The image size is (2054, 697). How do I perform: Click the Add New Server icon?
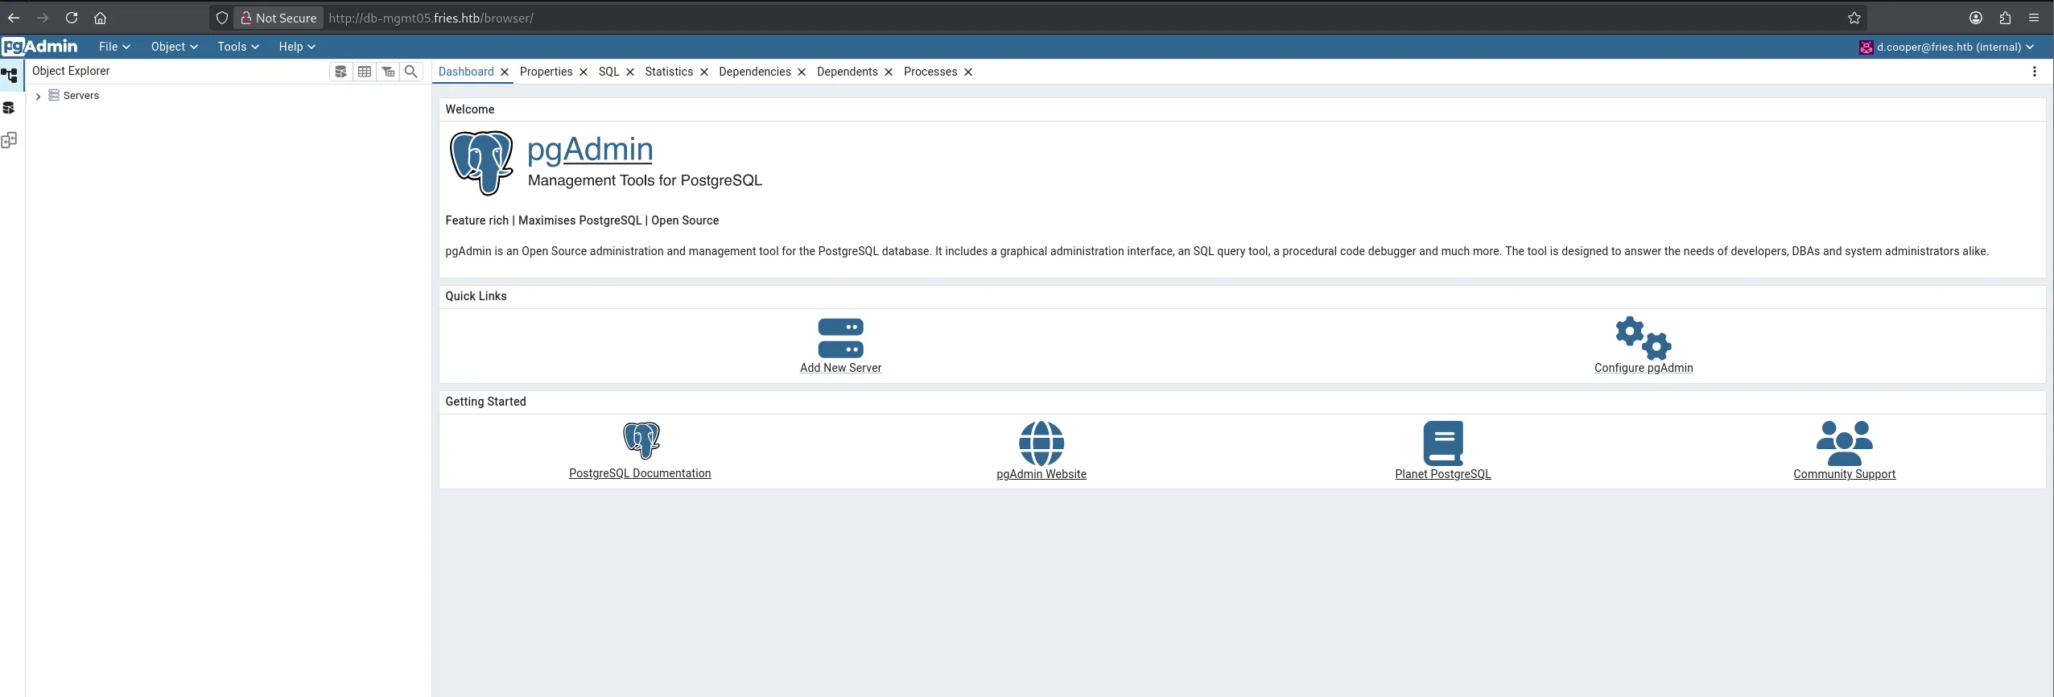click(x=840, y=338)
